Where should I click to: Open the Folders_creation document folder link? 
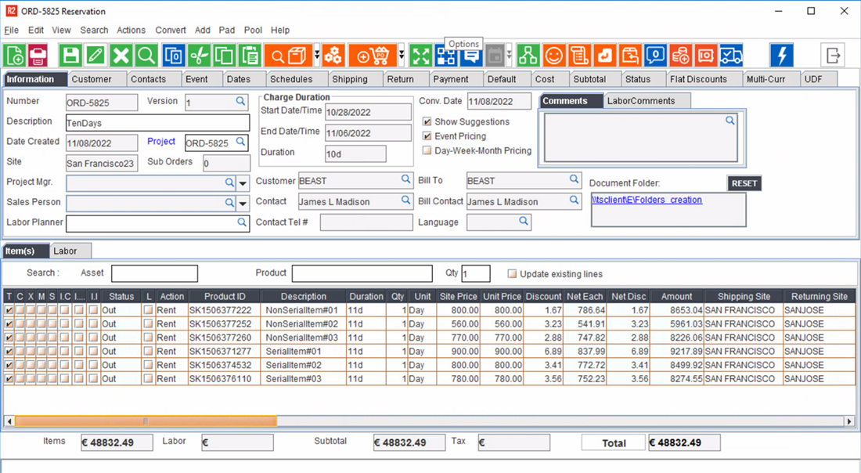(647, 200)
